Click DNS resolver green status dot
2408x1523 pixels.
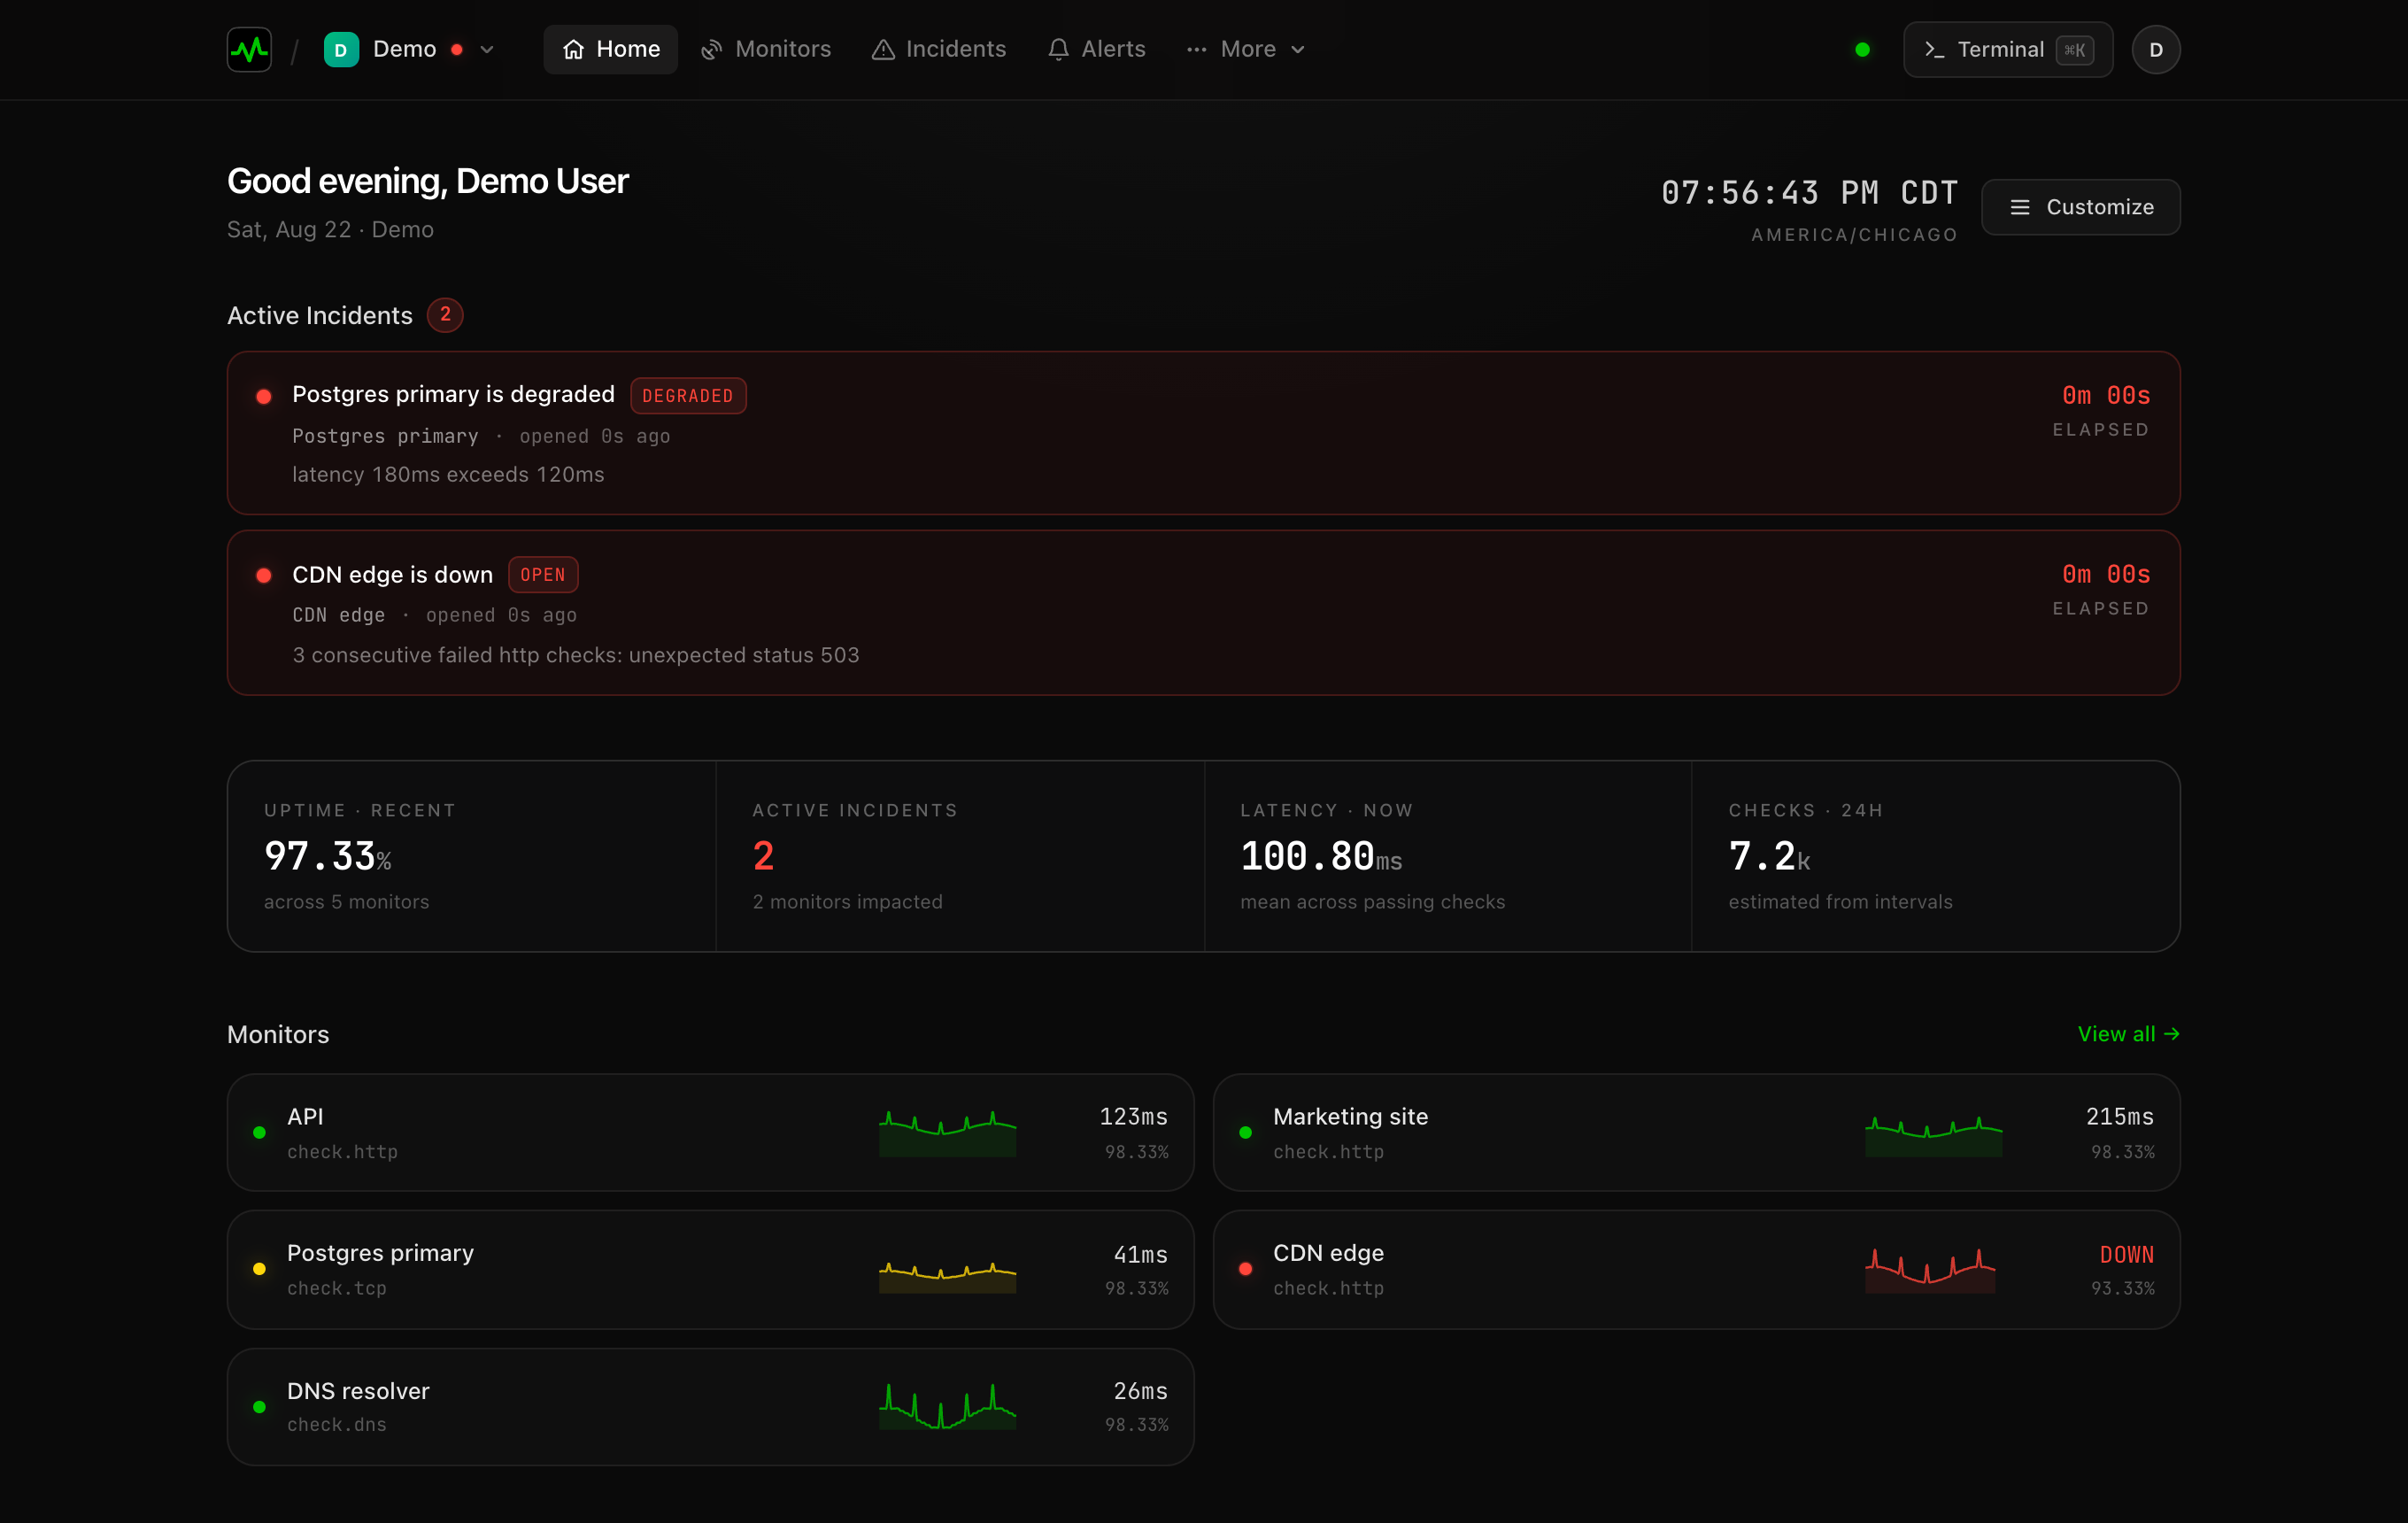click(x=259, y=1407)
